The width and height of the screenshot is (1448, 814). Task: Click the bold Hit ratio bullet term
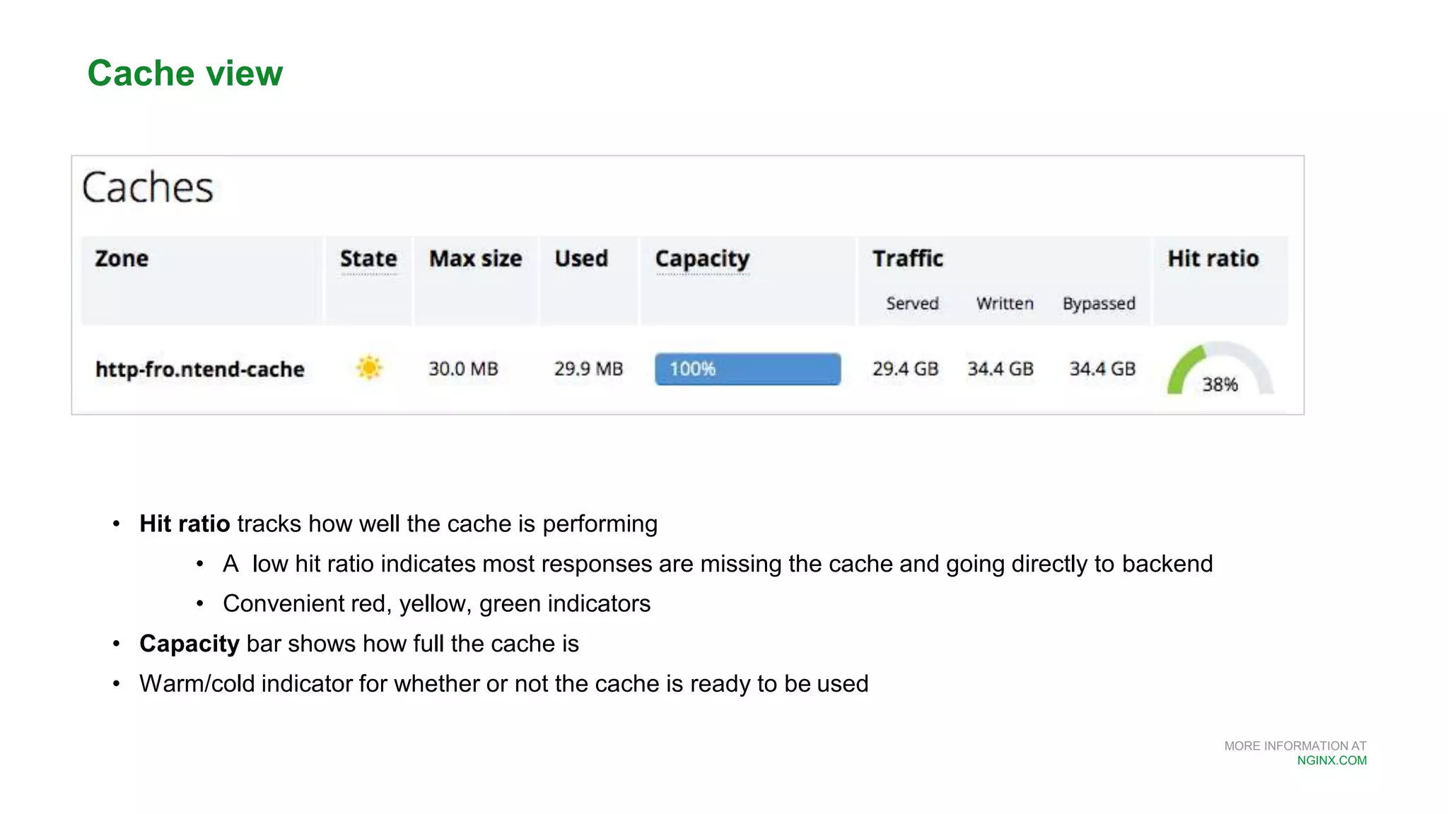185,524
